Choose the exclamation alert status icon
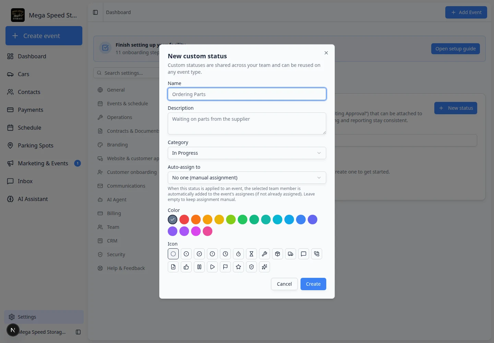 [212, 254]
